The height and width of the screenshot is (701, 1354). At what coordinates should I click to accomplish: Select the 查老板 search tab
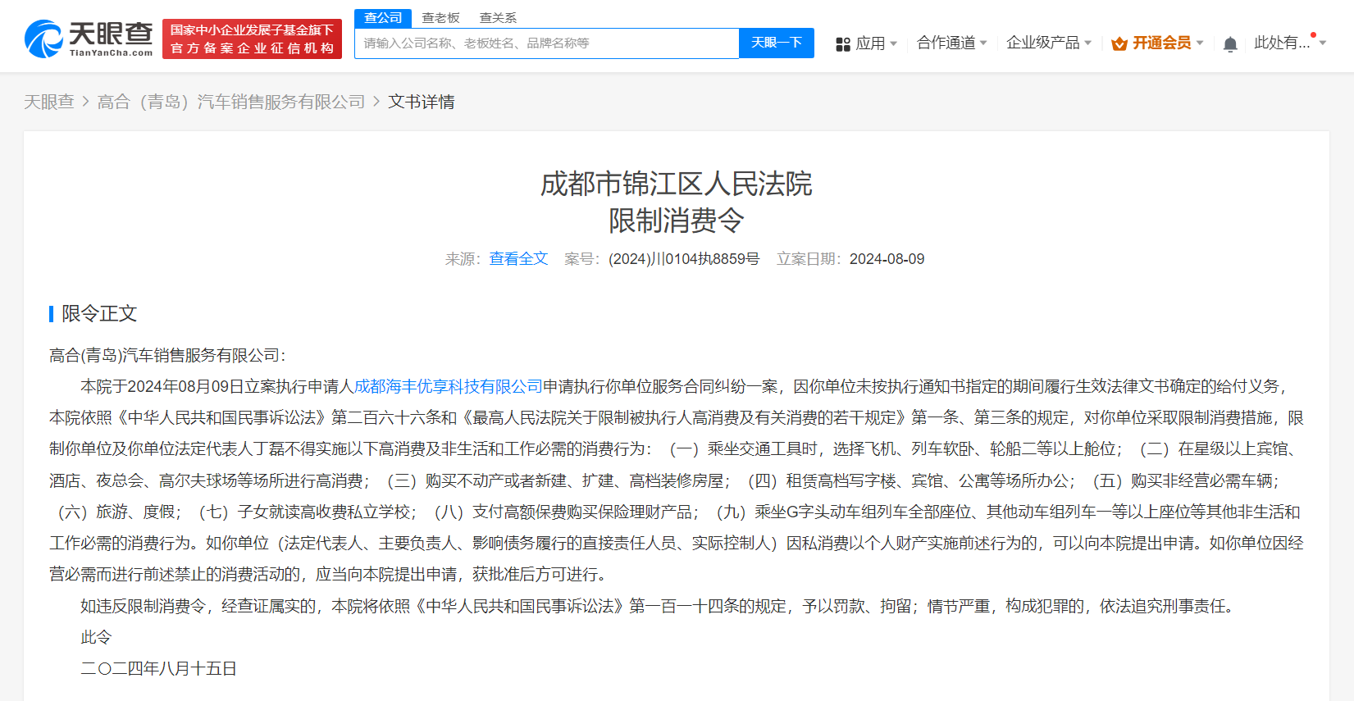pyautogui.click(x=440, y=18)
